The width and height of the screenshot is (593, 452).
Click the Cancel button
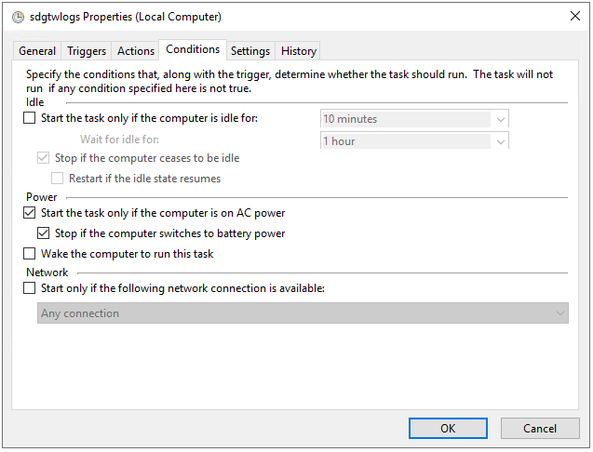point(540,429)
